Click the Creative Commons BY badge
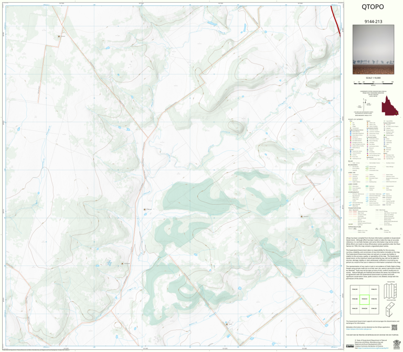Screen dimensions: 403x352 (x=349, y=346)
